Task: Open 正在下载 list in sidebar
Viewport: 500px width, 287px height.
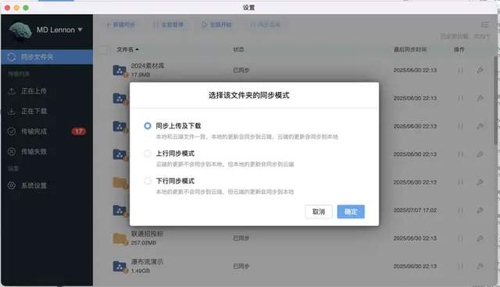Action: tap(47, 111)
